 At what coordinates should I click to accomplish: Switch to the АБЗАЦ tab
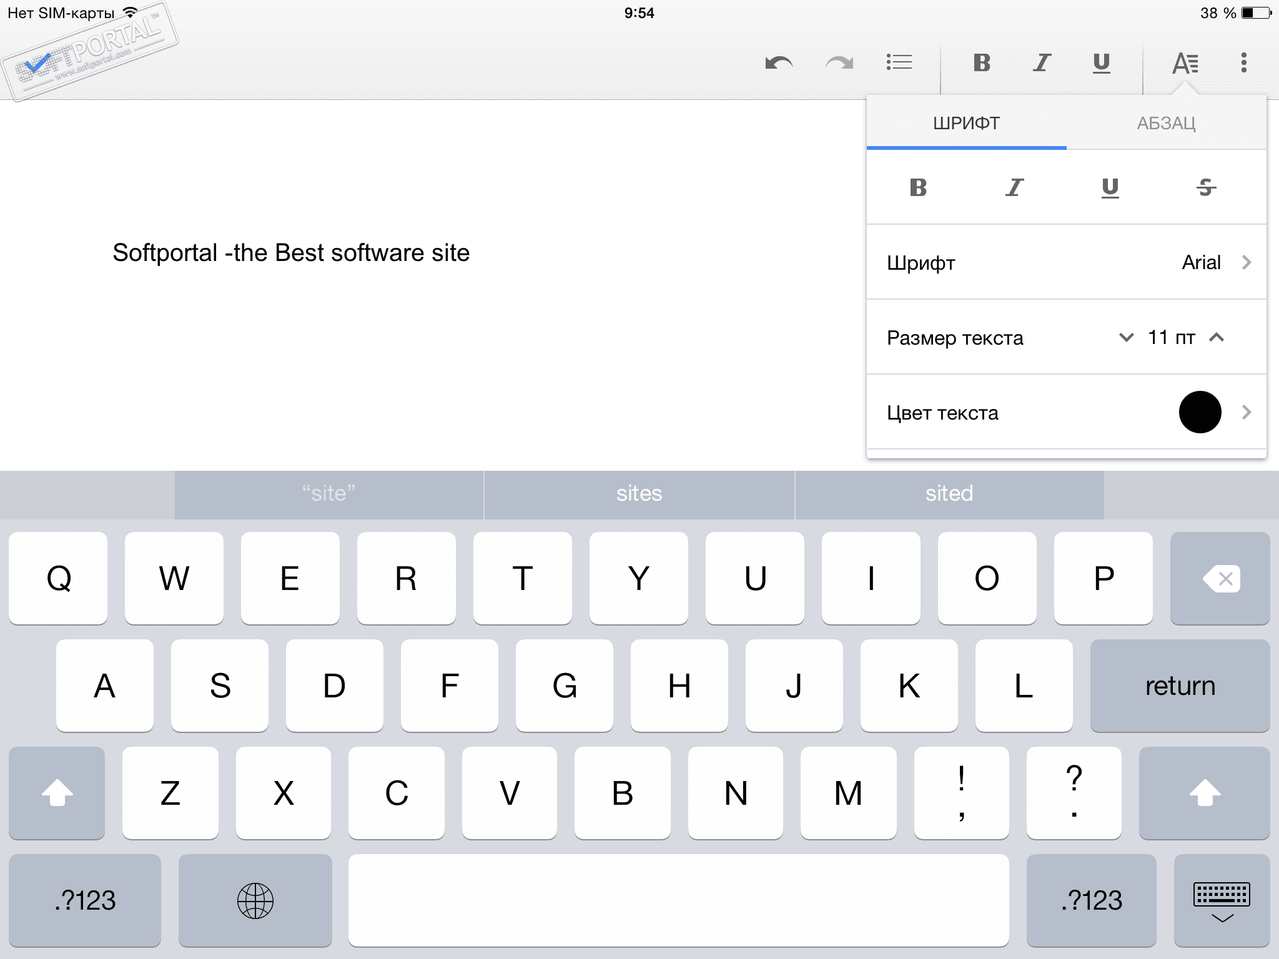click(1166, 123)
